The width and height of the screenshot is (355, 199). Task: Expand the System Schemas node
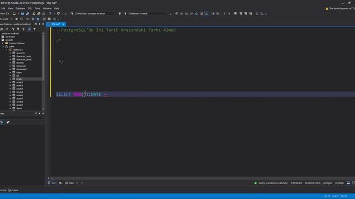[3, 43]
